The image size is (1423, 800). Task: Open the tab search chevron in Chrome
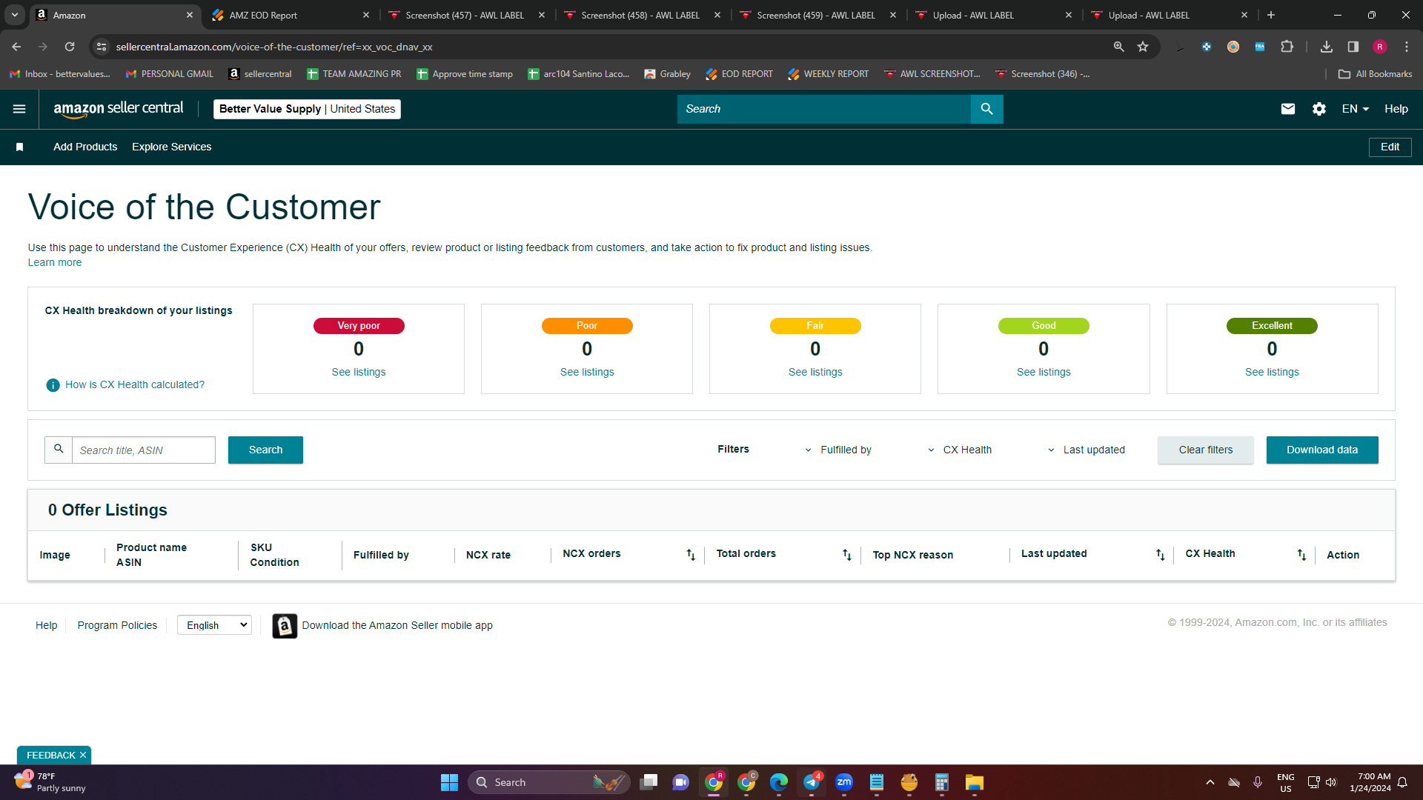15,15
